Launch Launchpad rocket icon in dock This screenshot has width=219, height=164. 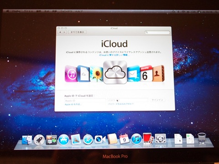(x=39, y=139)
